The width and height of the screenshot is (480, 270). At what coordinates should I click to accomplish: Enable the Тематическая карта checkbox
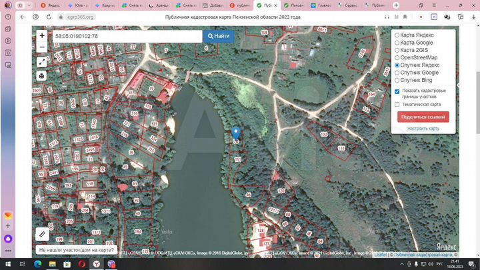397,105
